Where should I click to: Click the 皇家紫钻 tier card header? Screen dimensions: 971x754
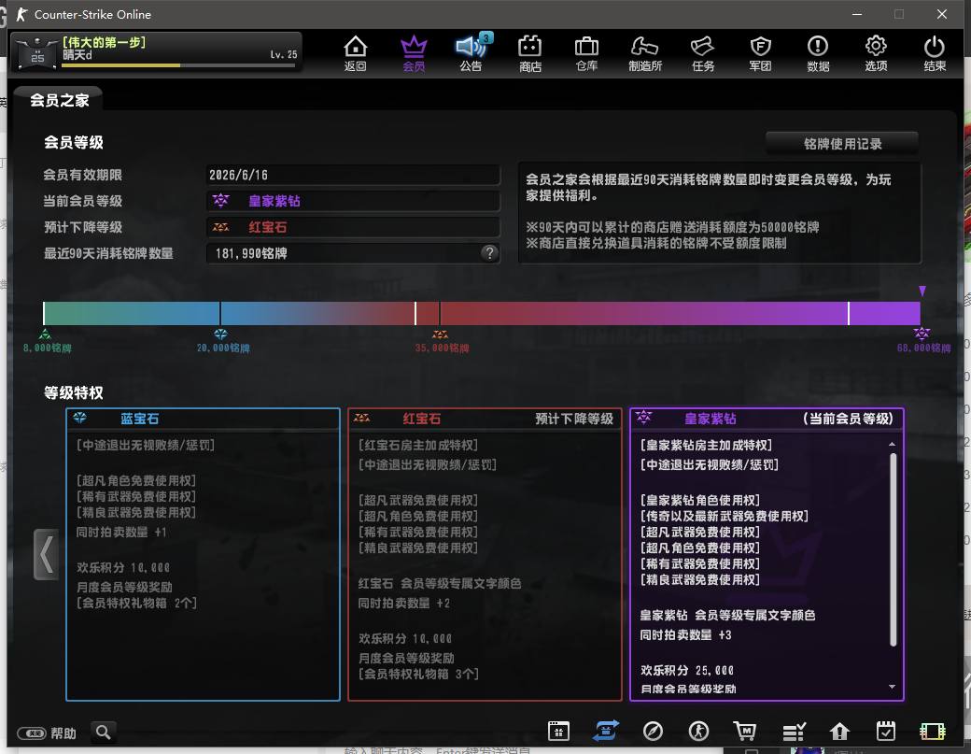[767, 419]
